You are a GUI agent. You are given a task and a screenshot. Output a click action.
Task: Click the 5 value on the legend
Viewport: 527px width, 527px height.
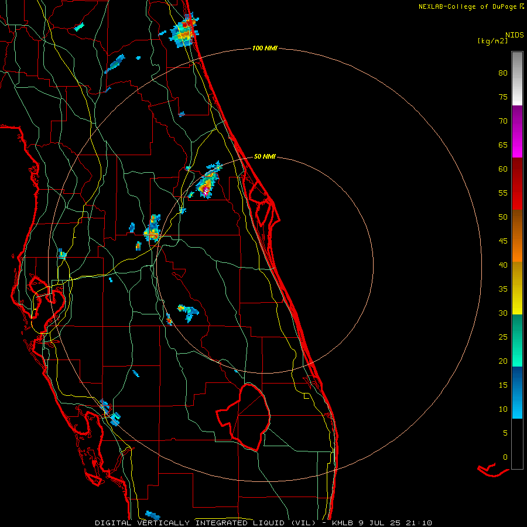click(x=505, y=433)
